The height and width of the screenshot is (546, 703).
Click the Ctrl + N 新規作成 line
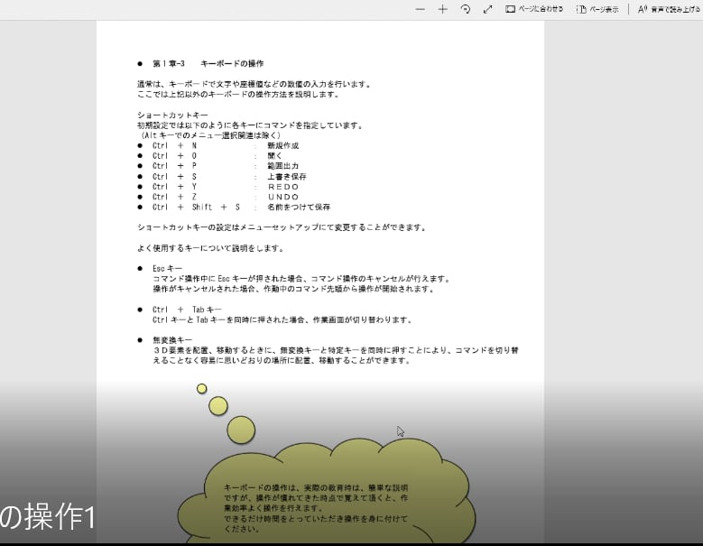tap(226, 145)
